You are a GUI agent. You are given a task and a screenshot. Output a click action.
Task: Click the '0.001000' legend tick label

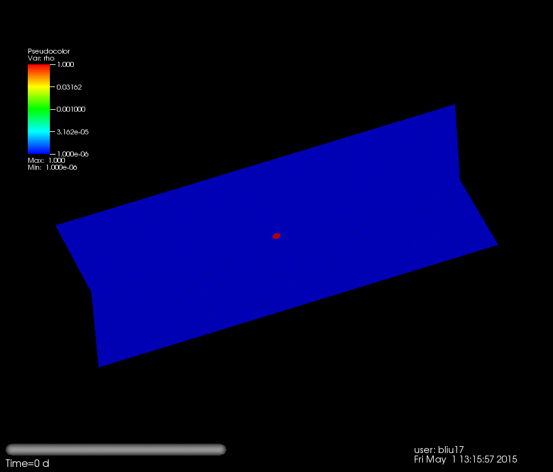[x=71, y=109]
